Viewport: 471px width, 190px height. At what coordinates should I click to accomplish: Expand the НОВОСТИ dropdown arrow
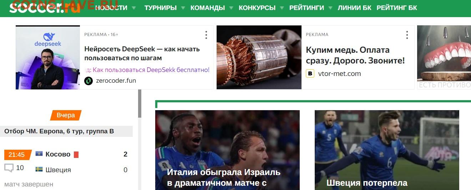pyautogui.click(x=134, y=8)
